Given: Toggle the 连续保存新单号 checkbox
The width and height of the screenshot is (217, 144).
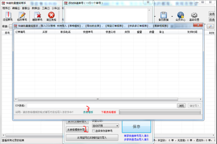Looking at the screenshot, I should point(93,131).
